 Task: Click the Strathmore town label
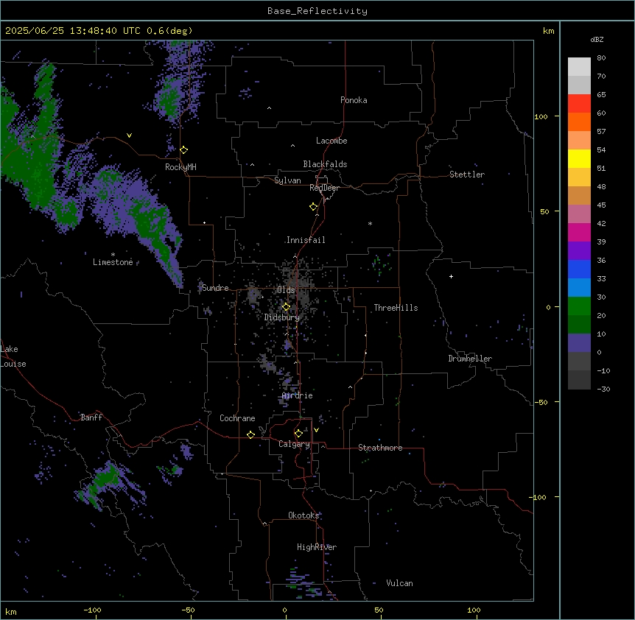click(380, 448)
